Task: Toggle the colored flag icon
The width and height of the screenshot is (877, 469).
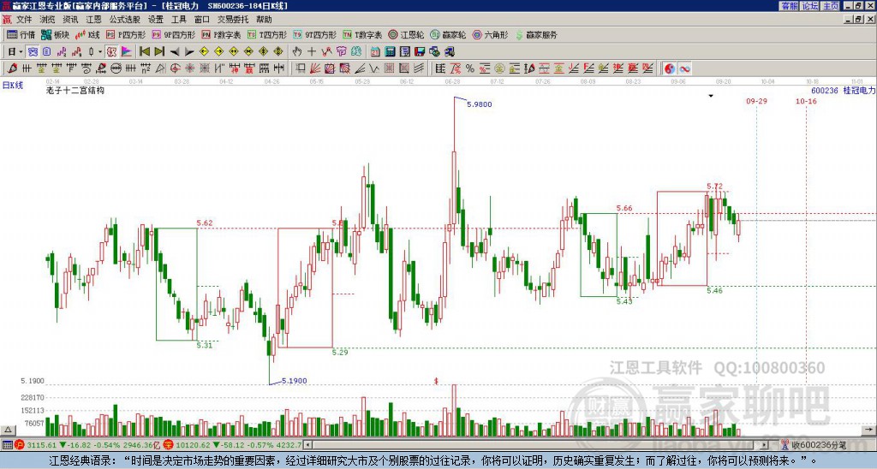Action: click(127, 51)
